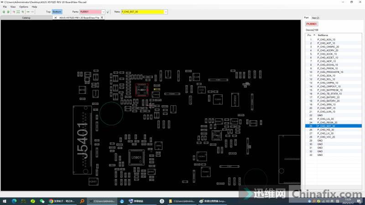Switch to the Chrome window in the taskbar
This screenshot has height=205, width=365.
point(62,201)
